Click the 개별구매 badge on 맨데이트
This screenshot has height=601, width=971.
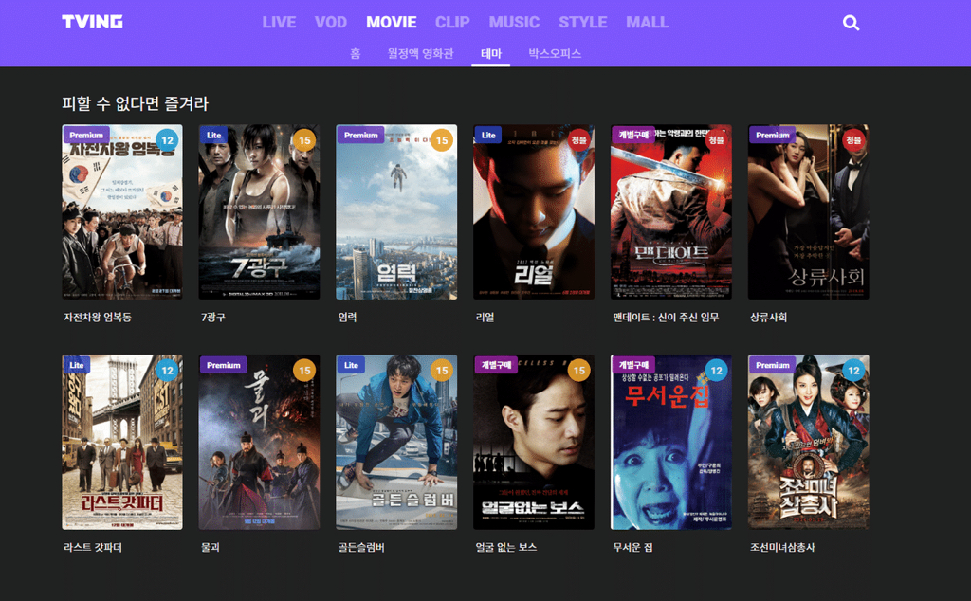pos(633,135)
